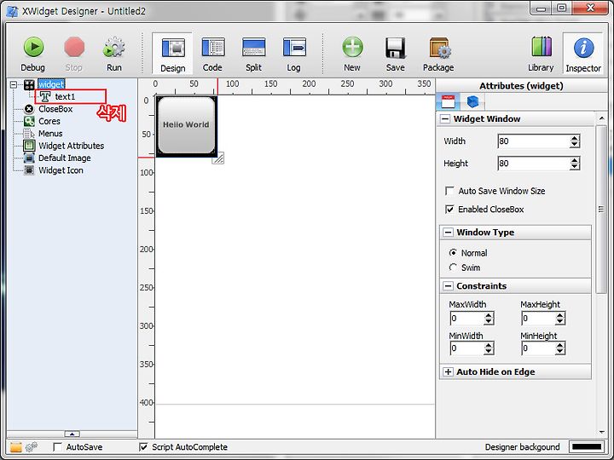Screen dimensions: 614x460
Task: Select Widget Icon in the tree
Action: tap(61, 170)
